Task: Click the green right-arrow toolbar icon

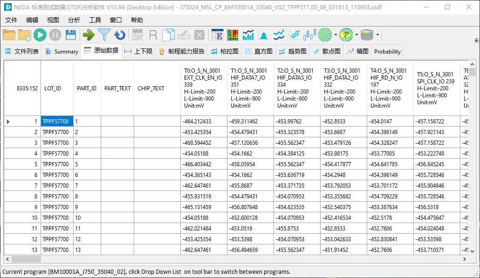Action: [89, 35]
